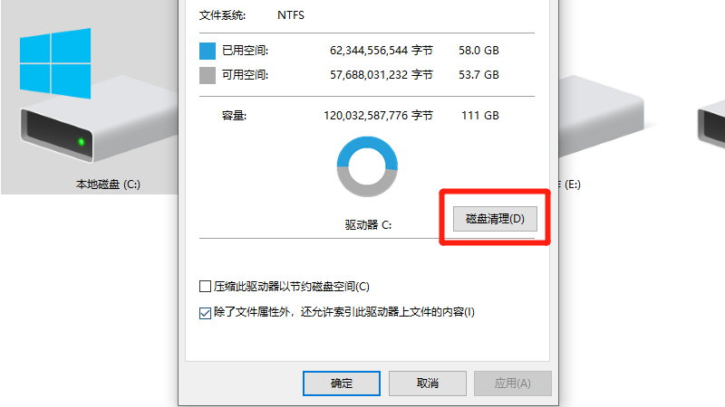Click the 本地磁盘 (C:) name label
Viewport: 725px width, 407px height.
click(x=108, y=185)
